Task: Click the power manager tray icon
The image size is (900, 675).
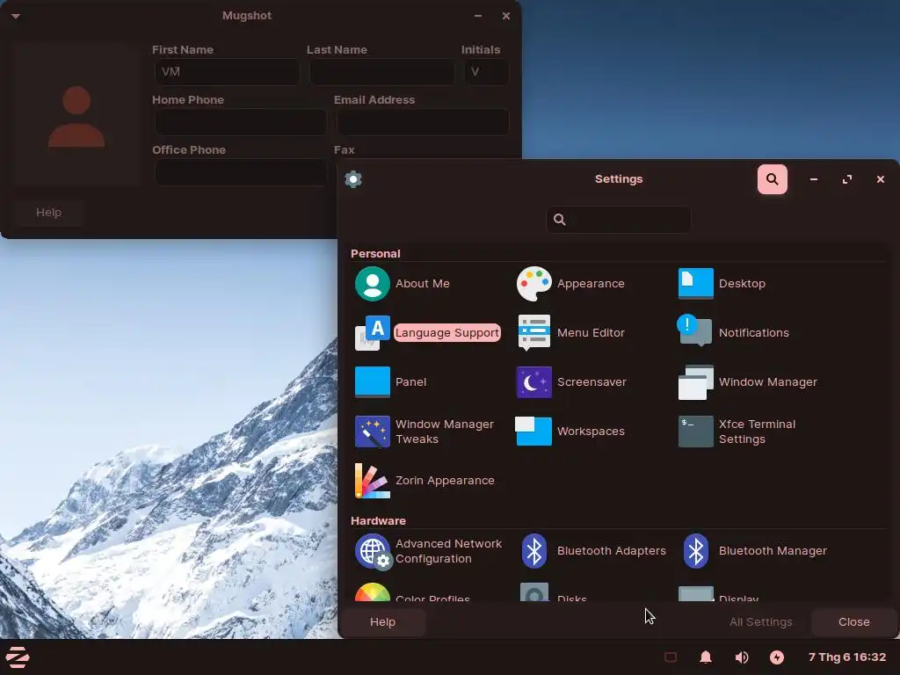Action: [777, 657]
